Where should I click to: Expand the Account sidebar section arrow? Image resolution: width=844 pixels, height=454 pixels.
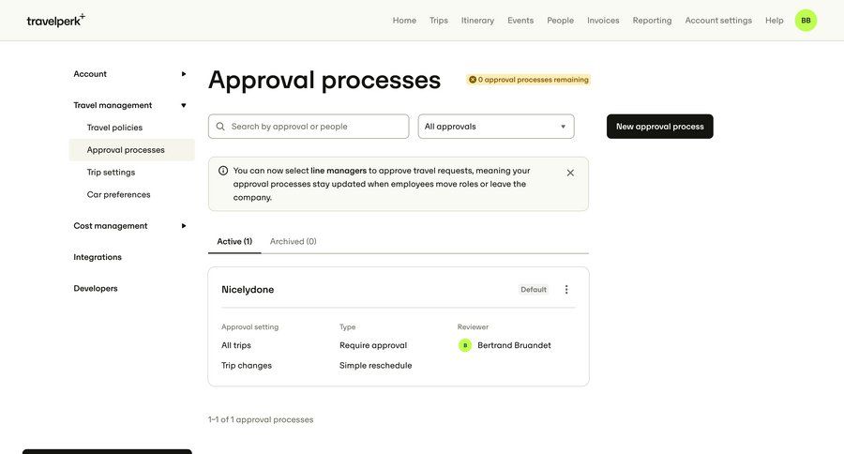(x=184, y=74)
